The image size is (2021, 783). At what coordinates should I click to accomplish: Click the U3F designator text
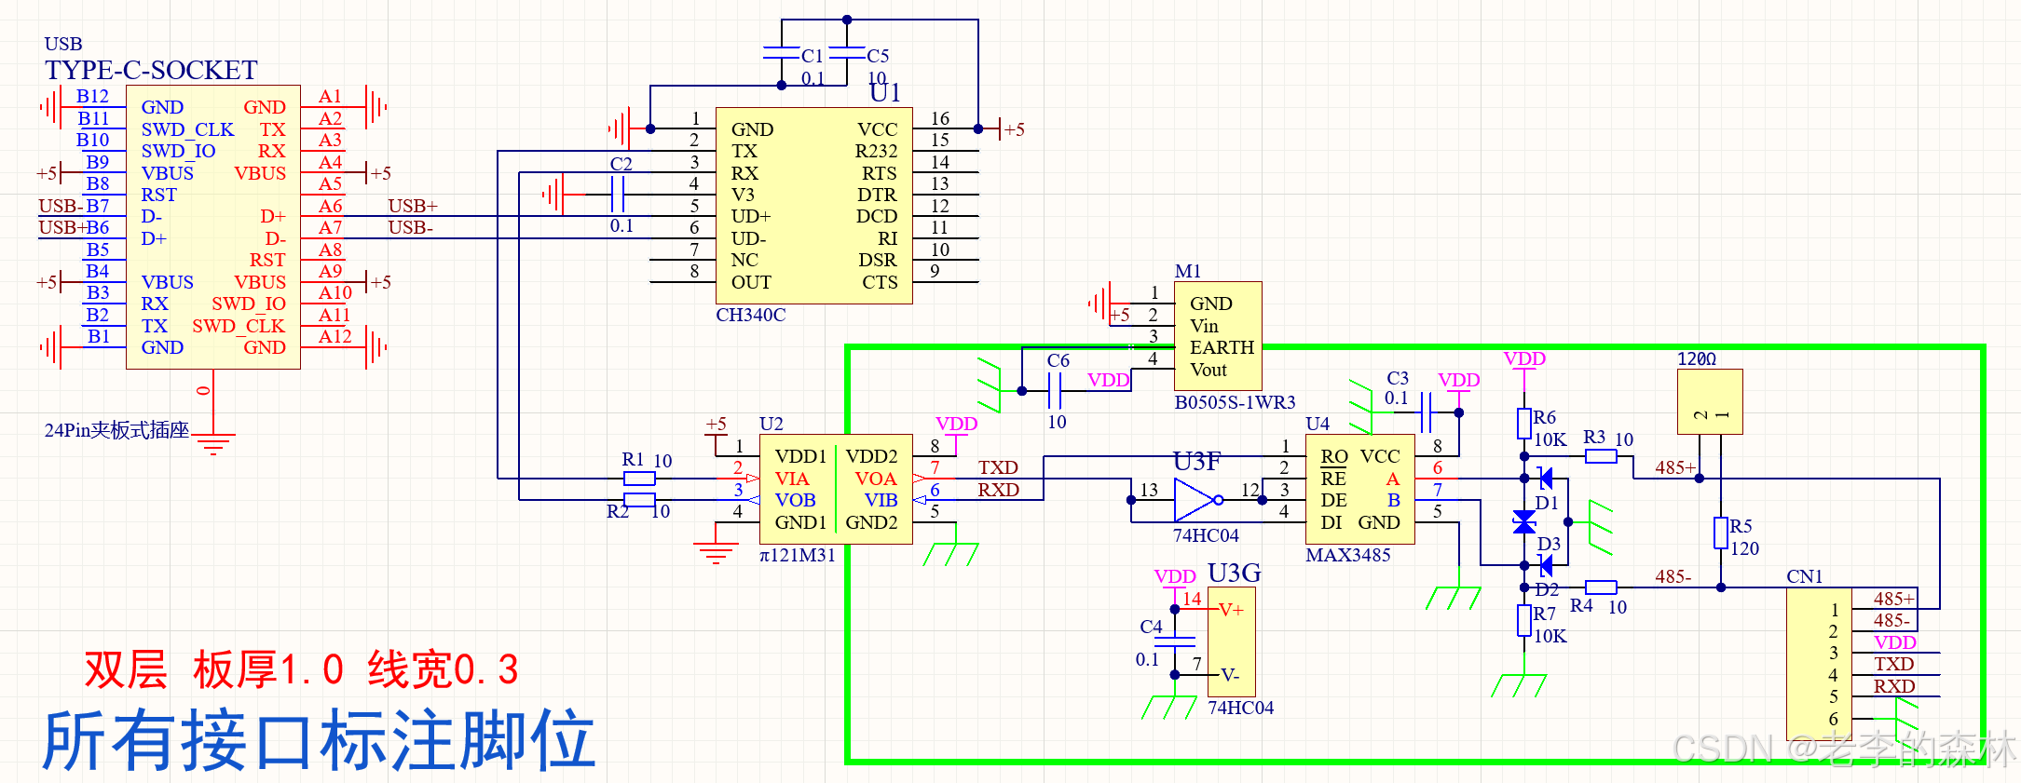pos(1196,462)
